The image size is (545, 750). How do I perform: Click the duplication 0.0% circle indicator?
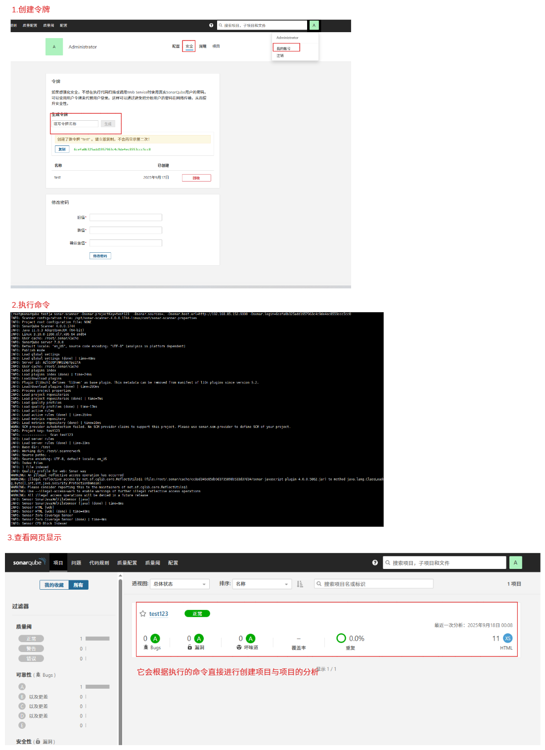pyautogui.click(x=341, y=638)
